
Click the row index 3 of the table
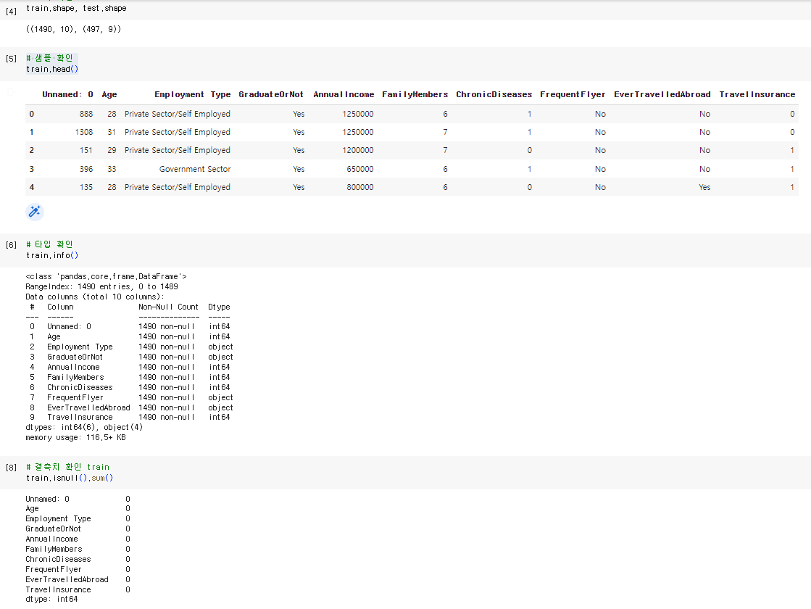point(32,169)
